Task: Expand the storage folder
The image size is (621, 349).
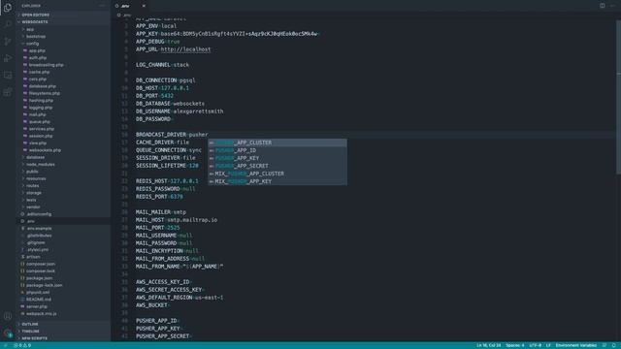Action: point(63,193)
